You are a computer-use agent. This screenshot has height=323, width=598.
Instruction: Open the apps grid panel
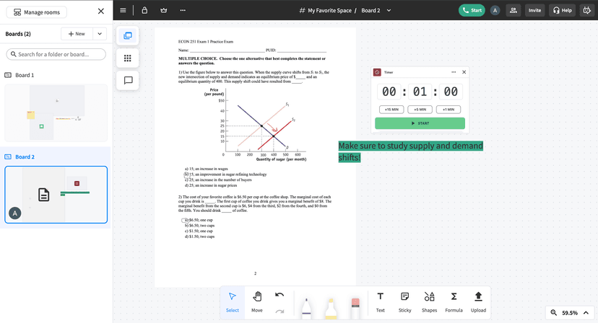click(x=128, y=58)
